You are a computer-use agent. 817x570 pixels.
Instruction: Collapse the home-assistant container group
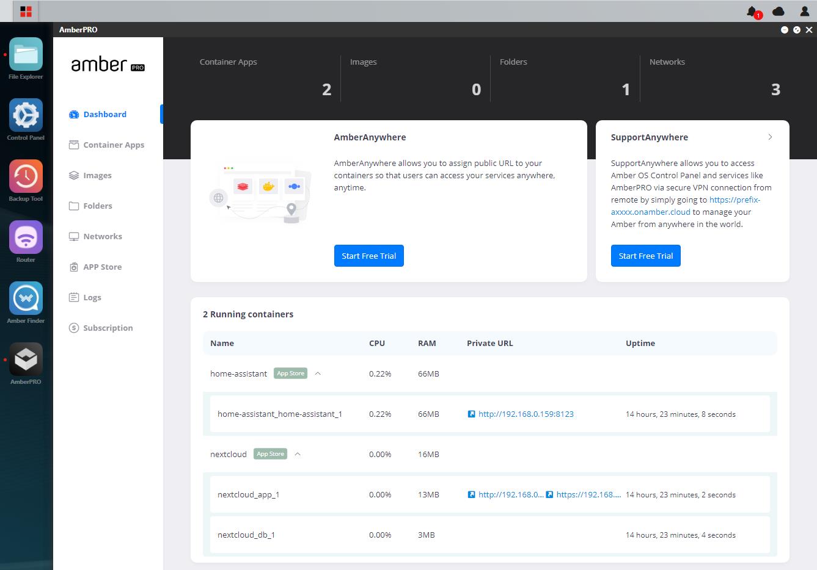click(318, 373)
